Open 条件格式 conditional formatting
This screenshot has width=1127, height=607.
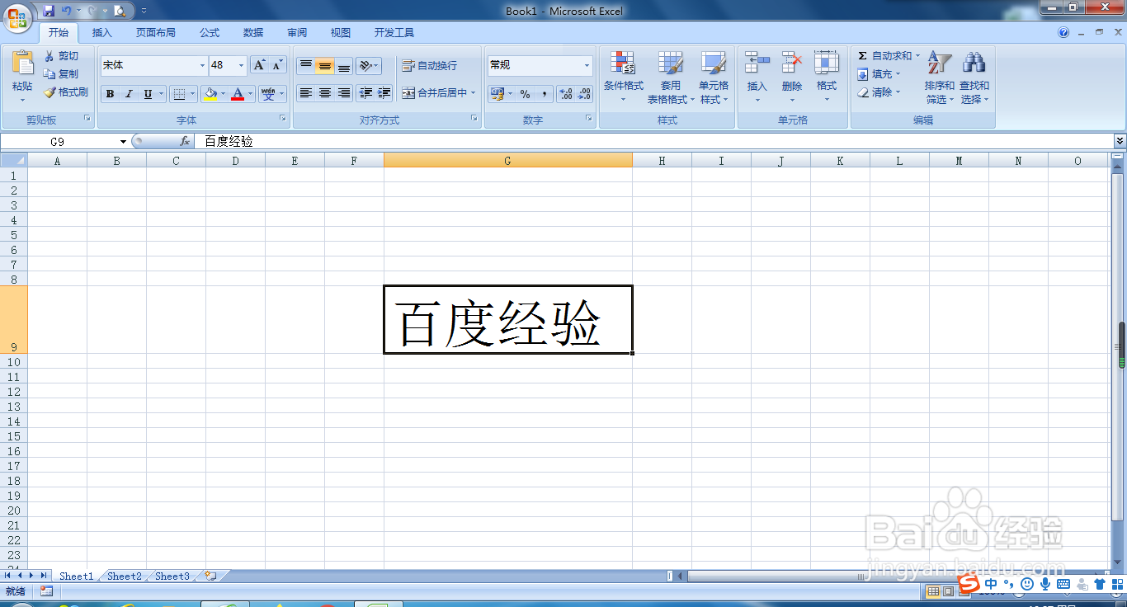coord(623,77)
